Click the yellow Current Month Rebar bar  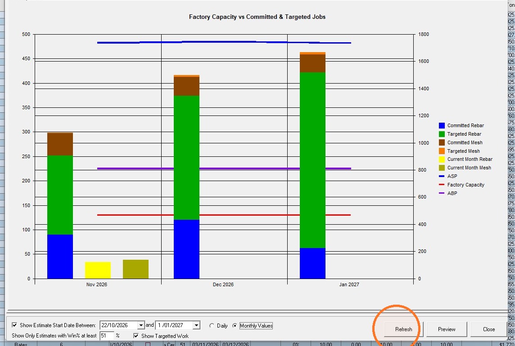click(98, 270)
